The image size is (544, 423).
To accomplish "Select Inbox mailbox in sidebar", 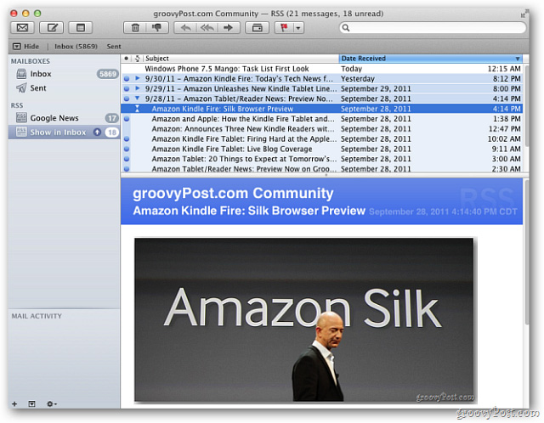I will click(65, 74).
